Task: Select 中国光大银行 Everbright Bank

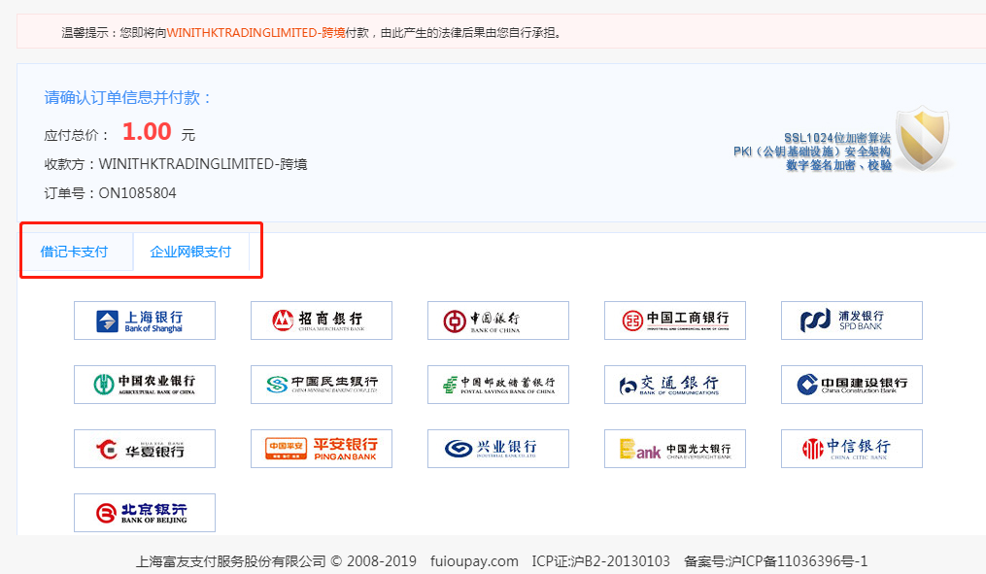Action: (675, 449)
